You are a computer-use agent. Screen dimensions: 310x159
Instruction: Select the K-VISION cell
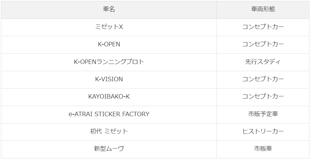tap(109, 80)
